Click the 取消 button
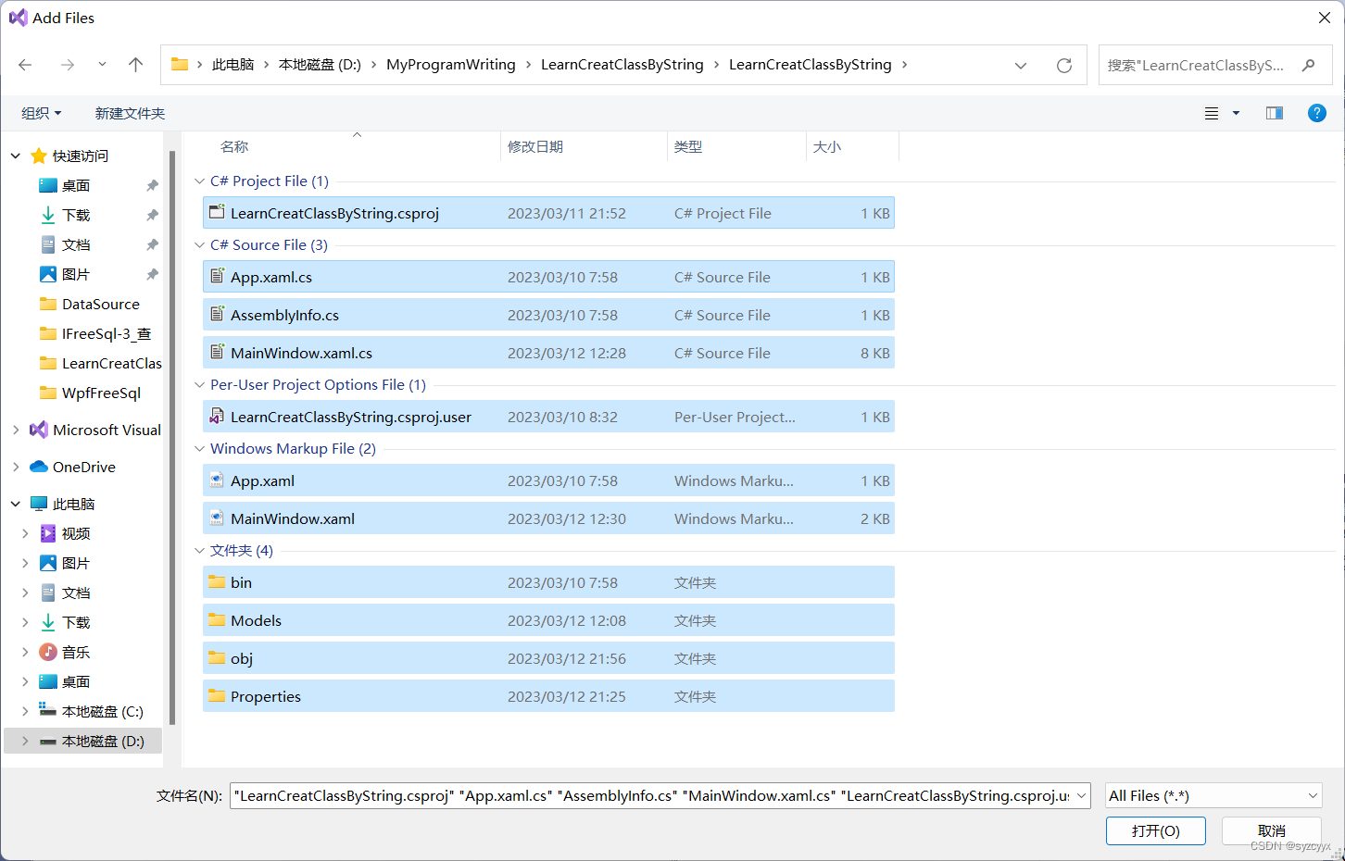 1271,830
